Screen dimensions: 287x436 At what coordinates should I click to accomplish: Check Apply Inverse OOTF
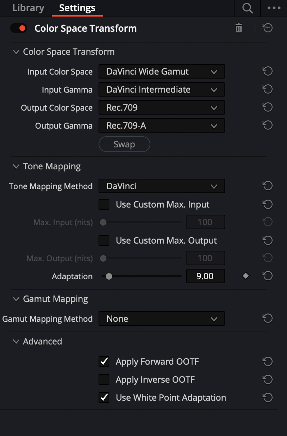[x=104, y=379]
